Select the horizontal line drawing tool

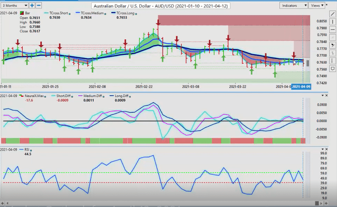pyautogui.click(x=332, y=29)
